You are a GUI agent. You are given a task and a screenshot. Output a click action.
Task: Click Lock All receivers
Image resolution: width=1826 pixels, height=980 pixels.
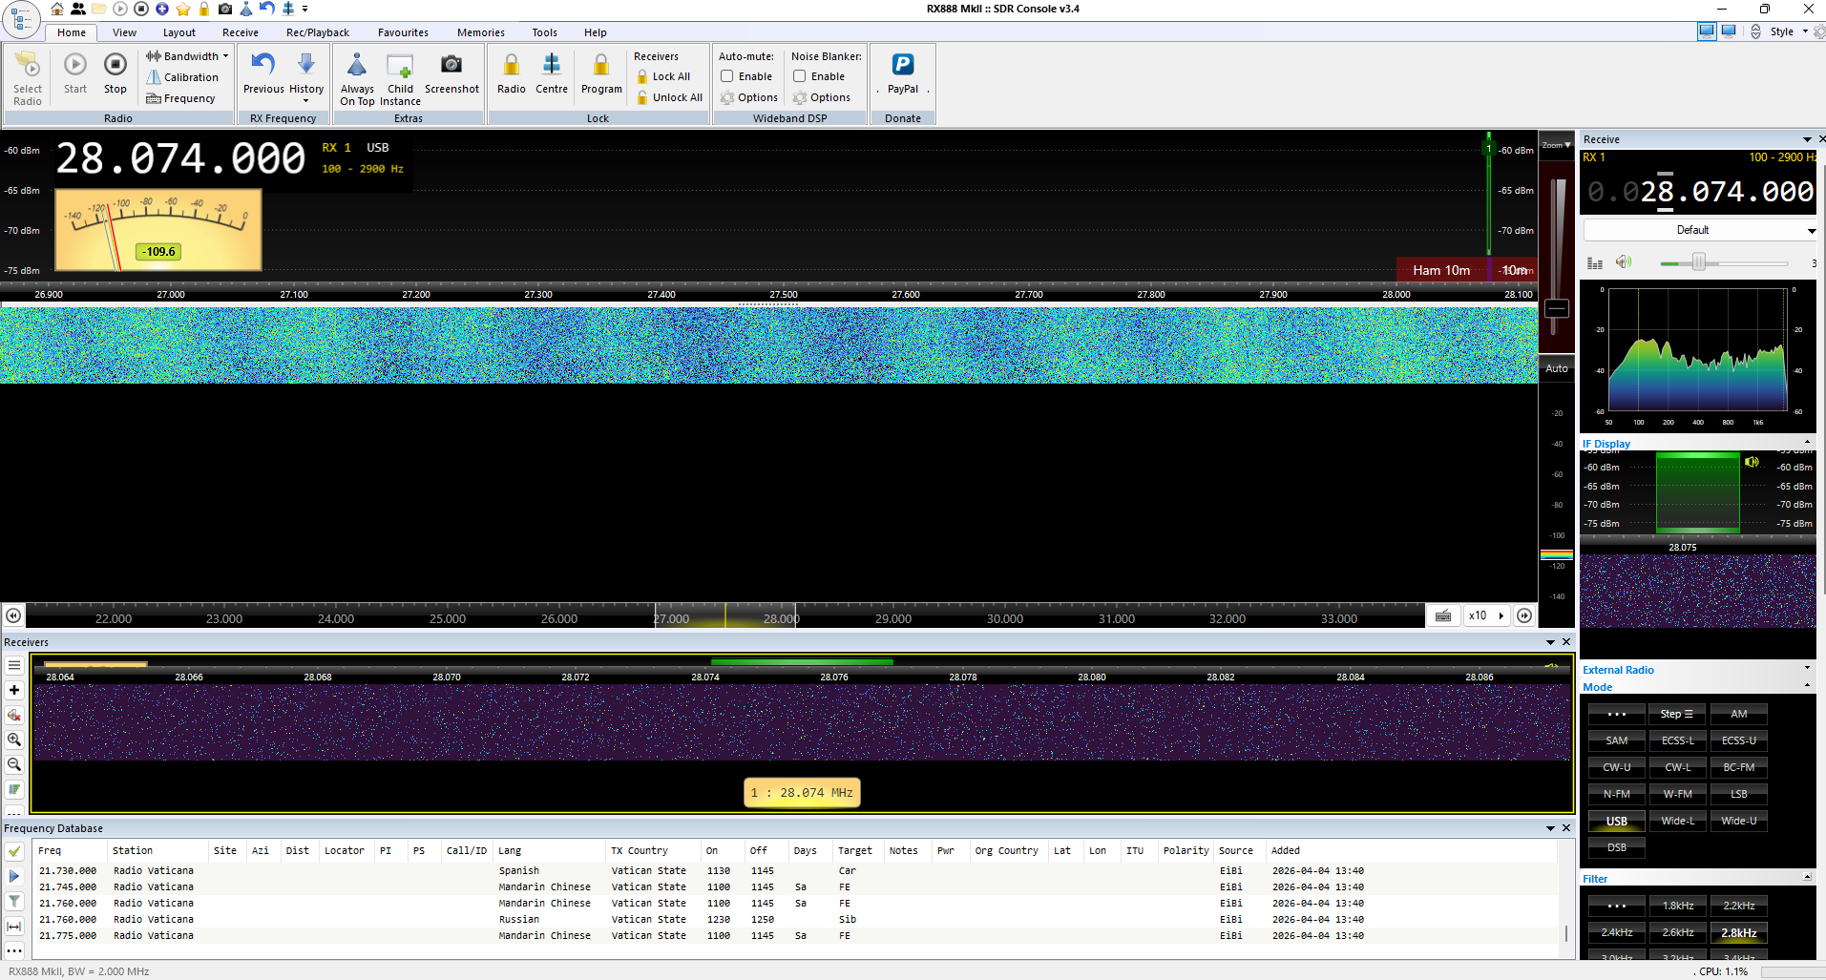point(663,76)
